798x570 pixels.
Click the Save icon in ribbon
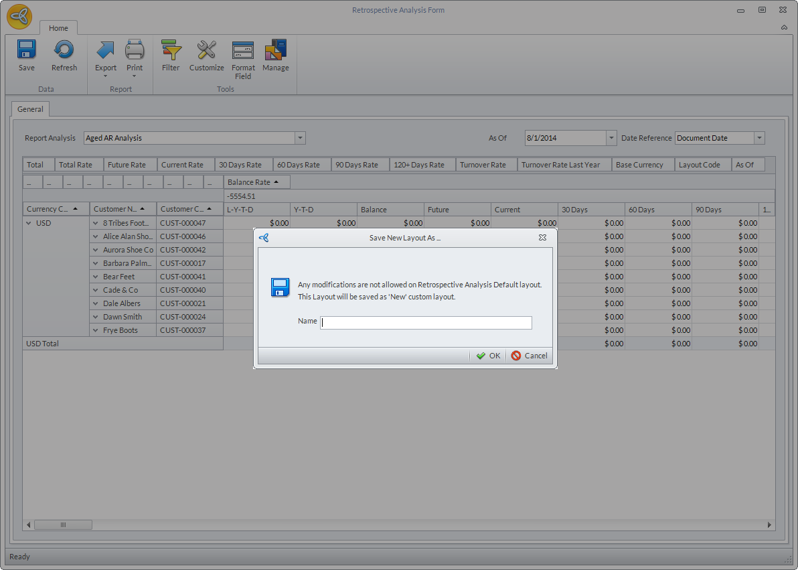click(x=26, y=51)
